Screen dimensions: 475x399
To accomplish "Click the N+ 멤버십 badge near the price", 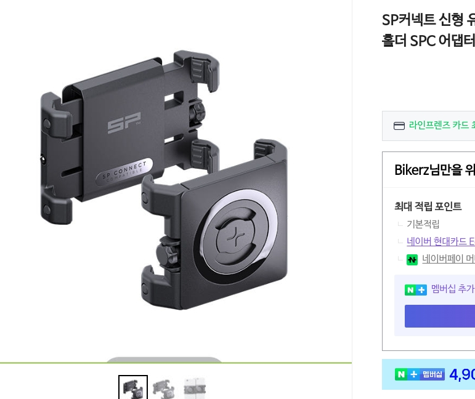I will tap(420, 374).
